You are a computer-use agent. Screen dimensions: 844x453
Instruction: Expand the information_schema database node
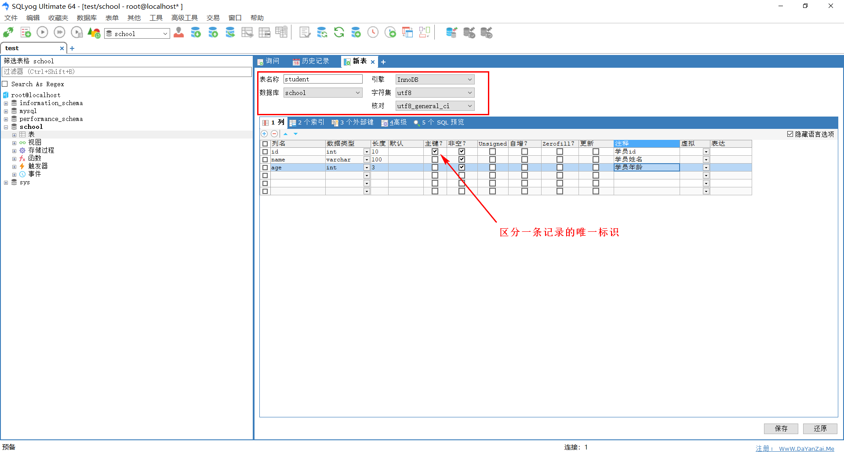(6, 103)
